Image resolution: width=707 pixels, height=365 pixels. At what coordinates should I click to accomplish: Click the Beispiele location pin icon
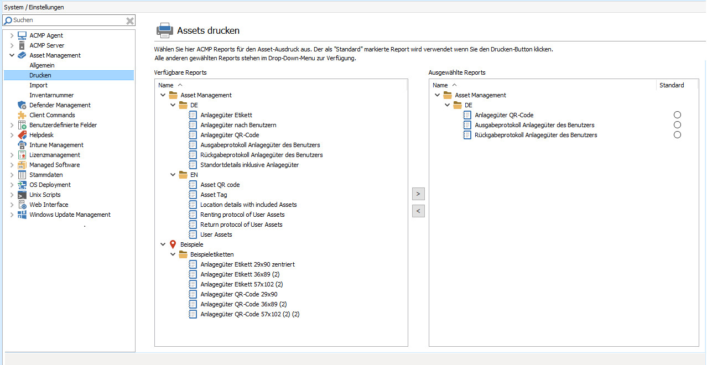tap(173, 244)
